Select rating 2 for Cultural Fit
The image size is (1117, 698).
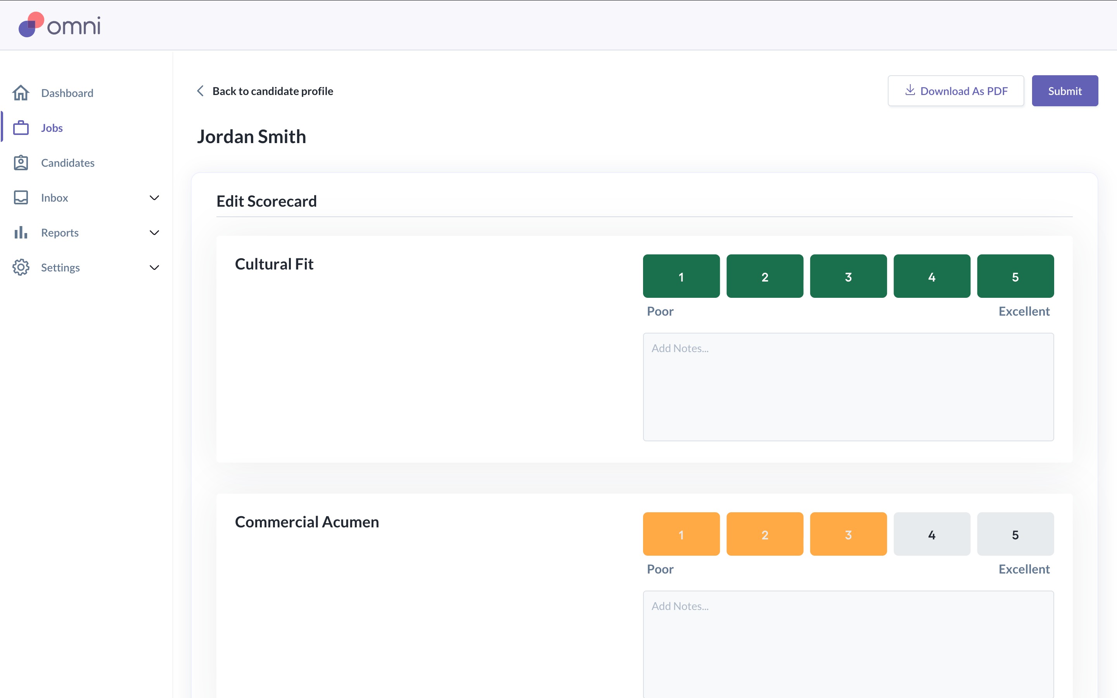coord(764,276)
